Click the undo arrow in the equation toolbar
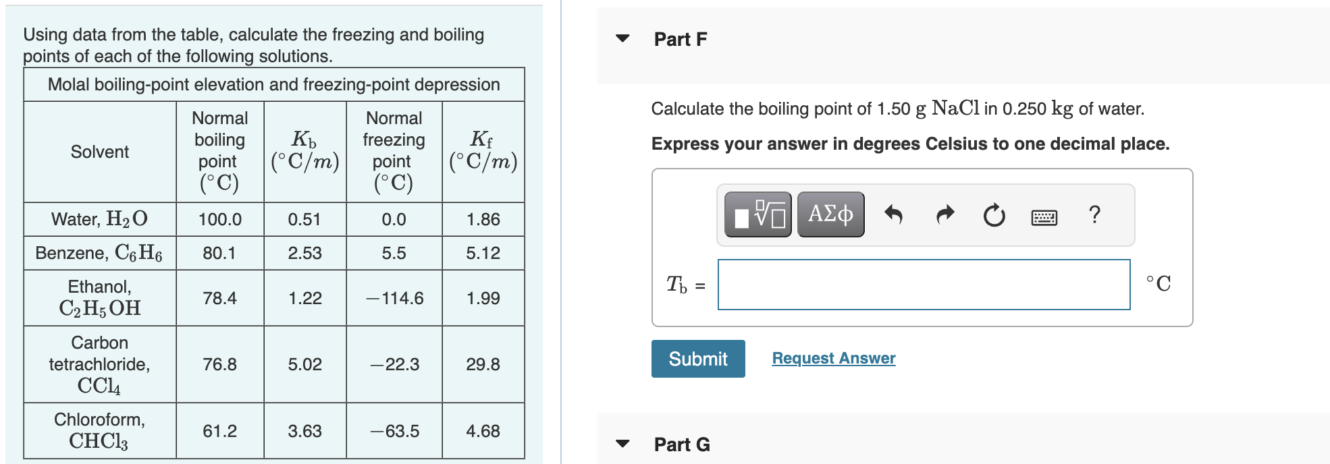 coord(893,213)
